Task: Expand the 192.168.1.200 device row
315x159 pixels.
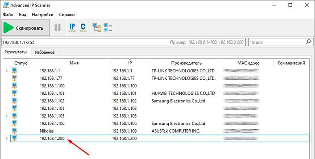Action: click(7, 138)
